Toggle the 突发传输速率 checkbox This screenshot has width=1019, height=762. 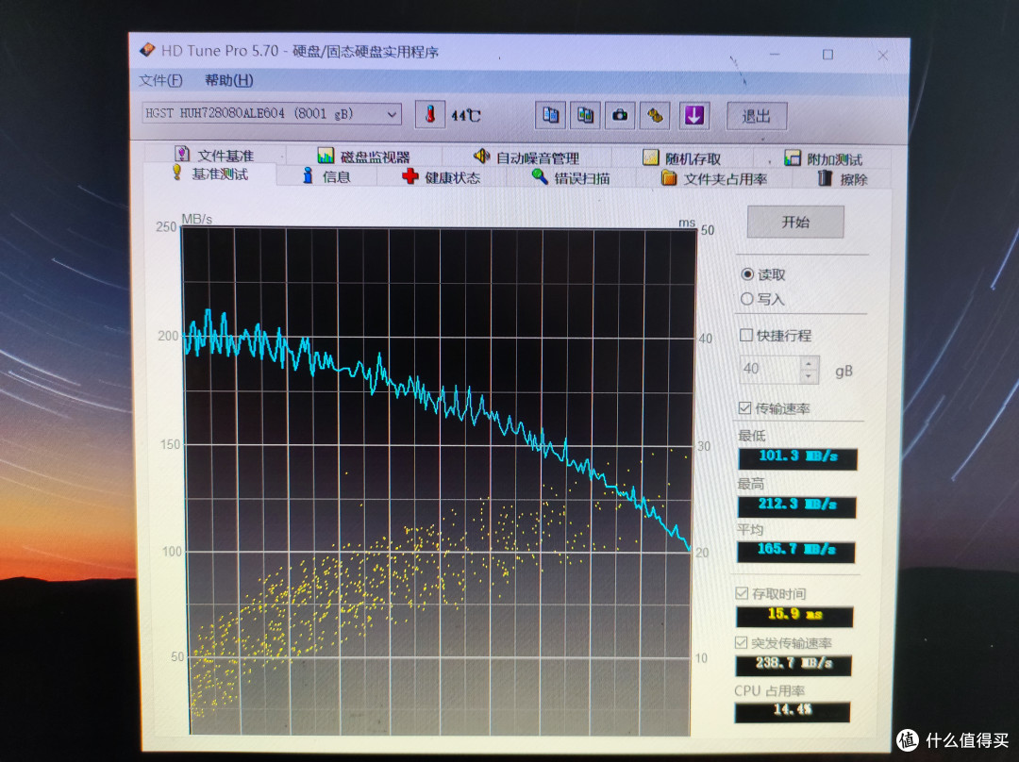pyautogui.click(x=741, y=642)
